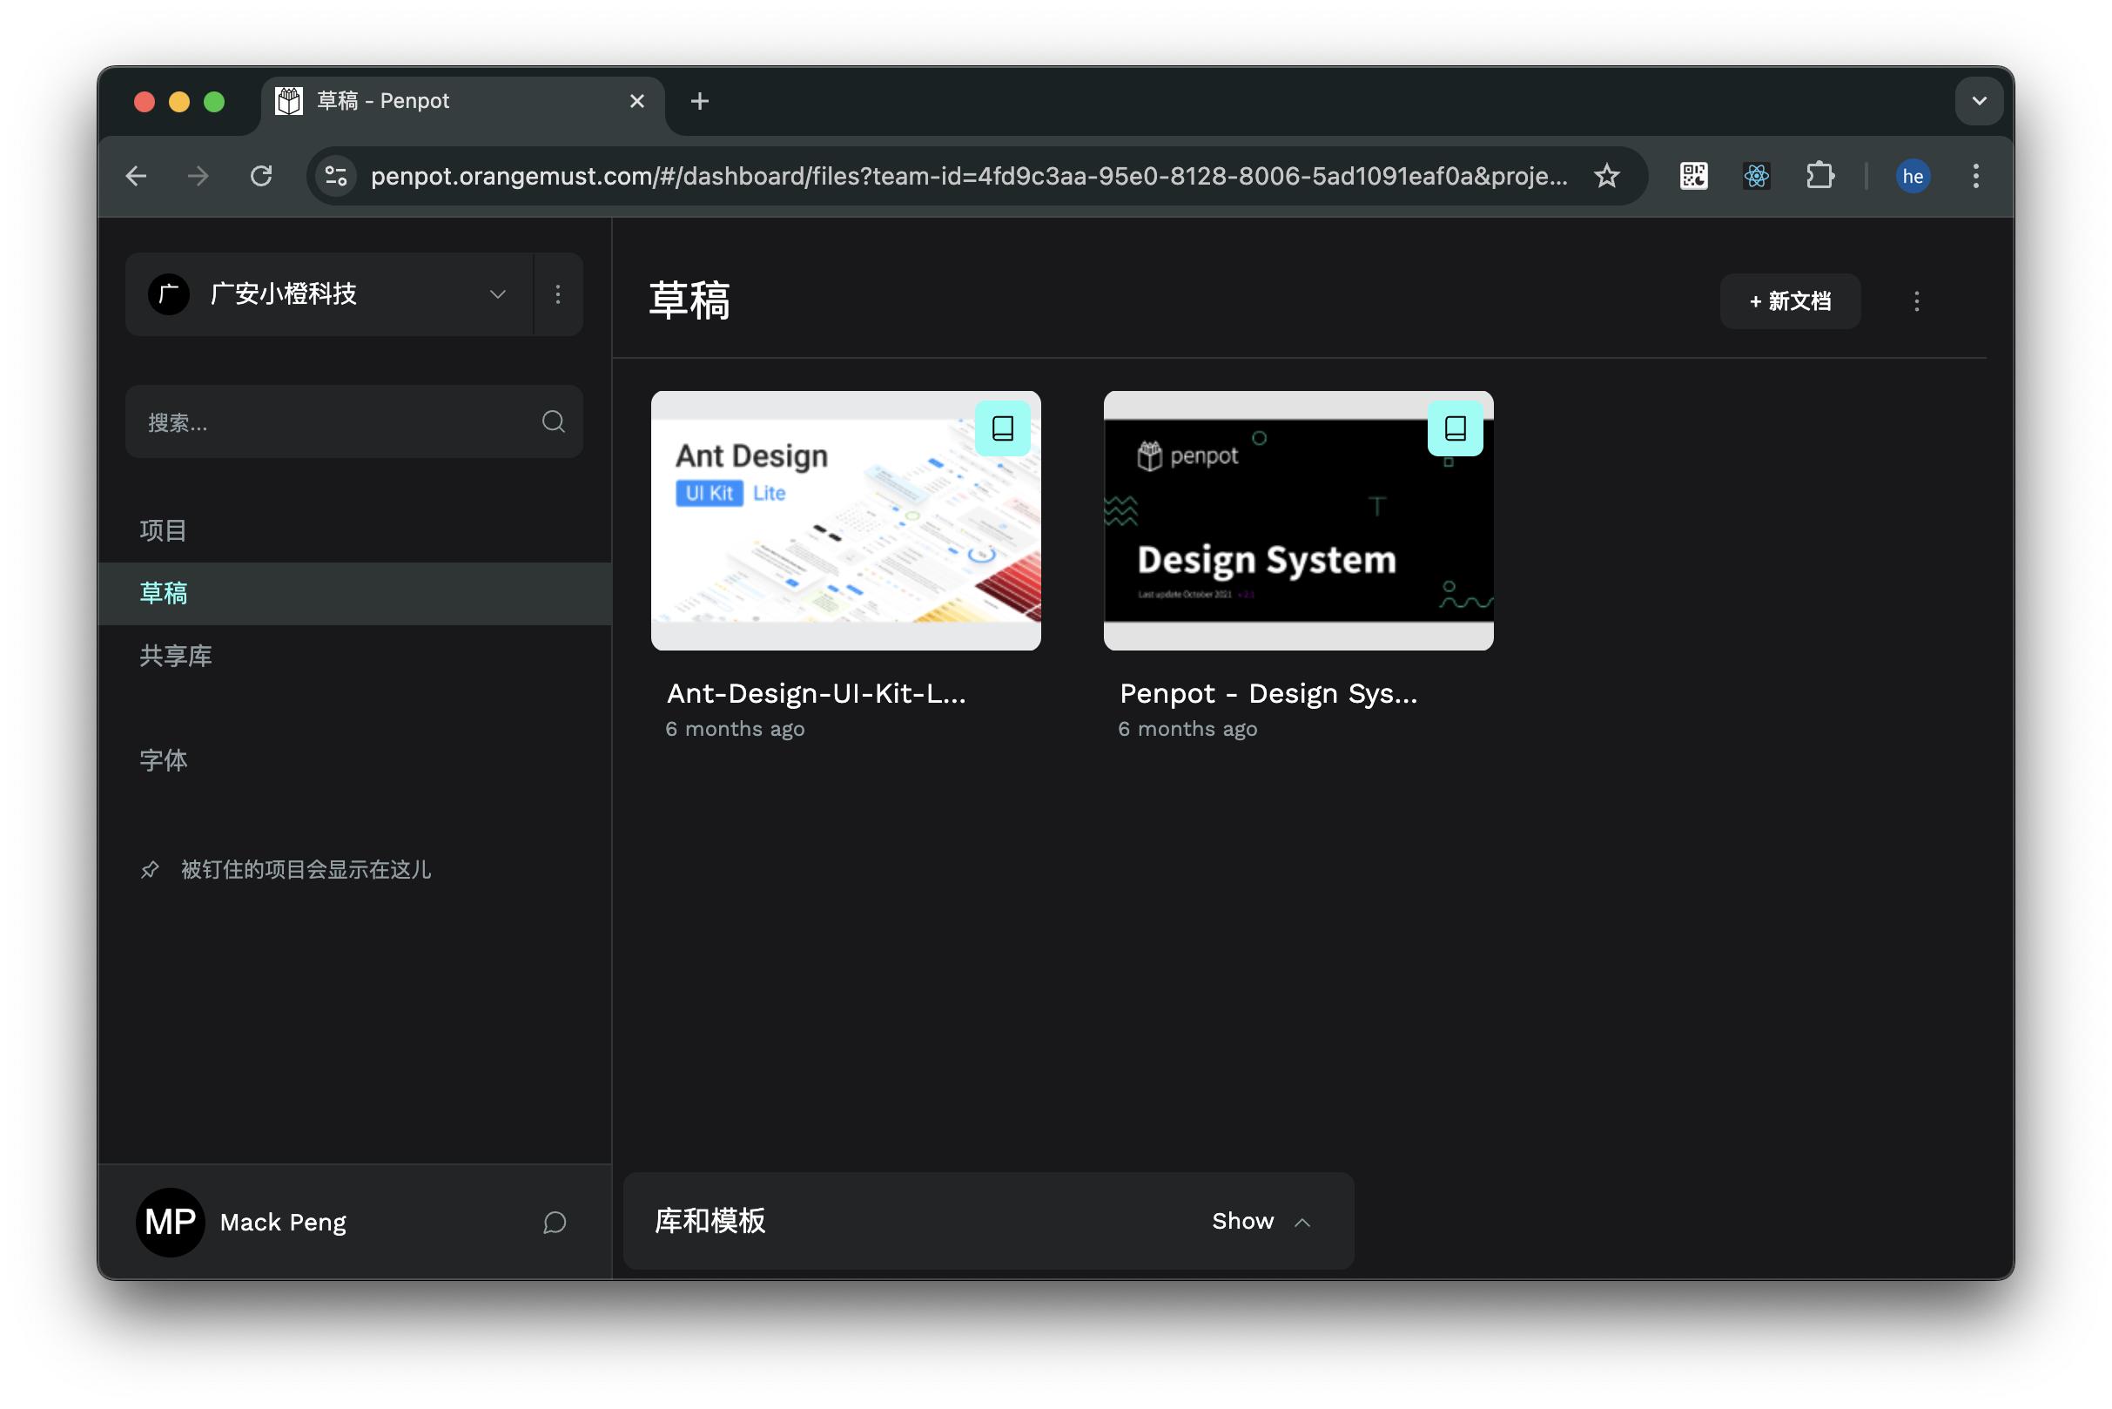
Task: Click the shared library badge on Ant Design file
Action: [x=1002, y=428]
